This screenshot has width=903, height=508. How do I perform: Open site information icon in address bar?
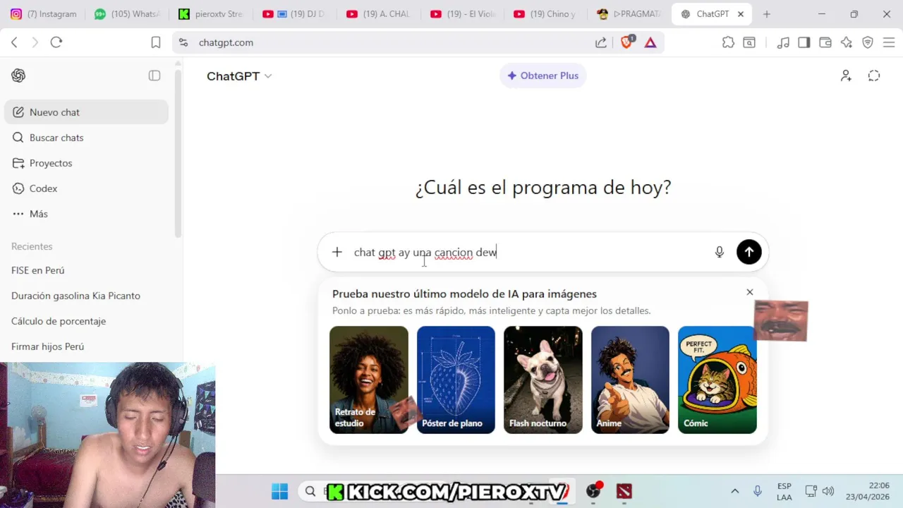pyautogui.click(x=183, y=42)
